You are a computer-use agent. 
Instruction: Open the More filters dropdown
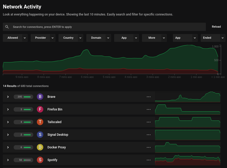tap(154, 38)
